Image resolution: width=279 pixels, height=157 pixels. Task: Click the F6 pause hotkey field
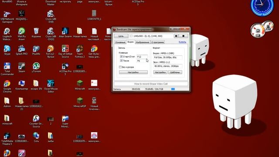142,61
